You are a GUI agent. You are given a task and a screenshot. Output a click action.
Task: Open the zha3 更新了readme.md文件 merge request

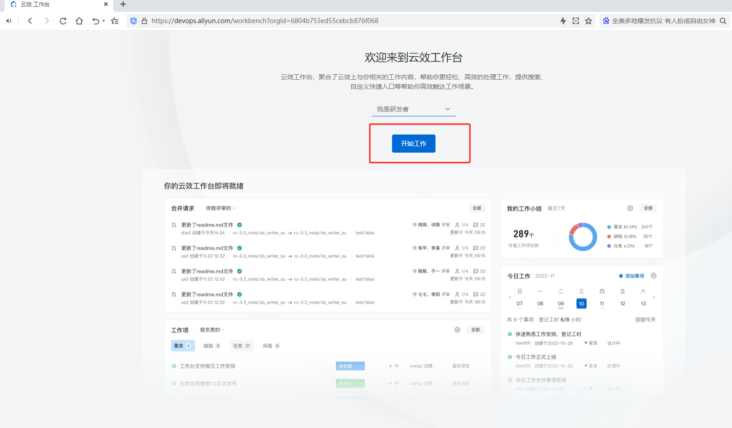pos(207,225)
